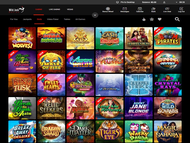Open the Tiger's Eye game
Screen dimensions: 190x143
(110, 132)
